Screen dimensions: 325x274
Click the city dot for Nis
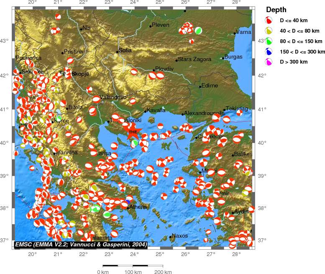(81, 29)
